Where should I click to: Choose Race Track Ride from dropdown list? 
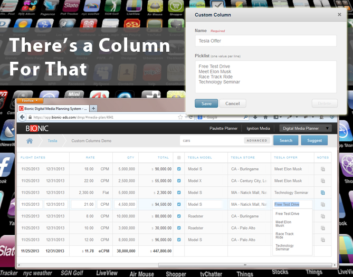pos(284,236)
